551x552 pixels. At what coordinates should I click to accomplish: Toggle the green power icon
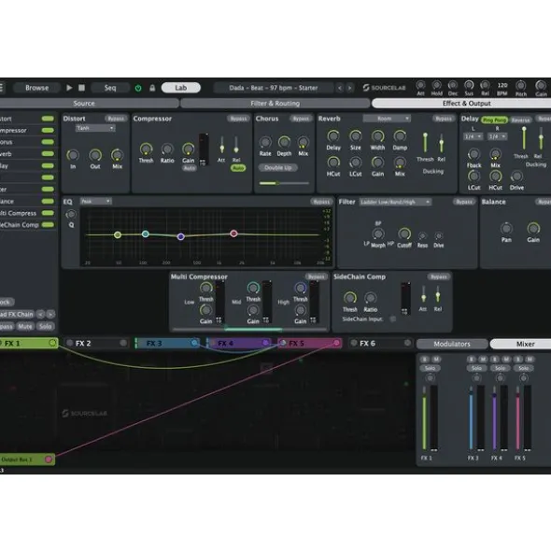(x=138, y=88)
